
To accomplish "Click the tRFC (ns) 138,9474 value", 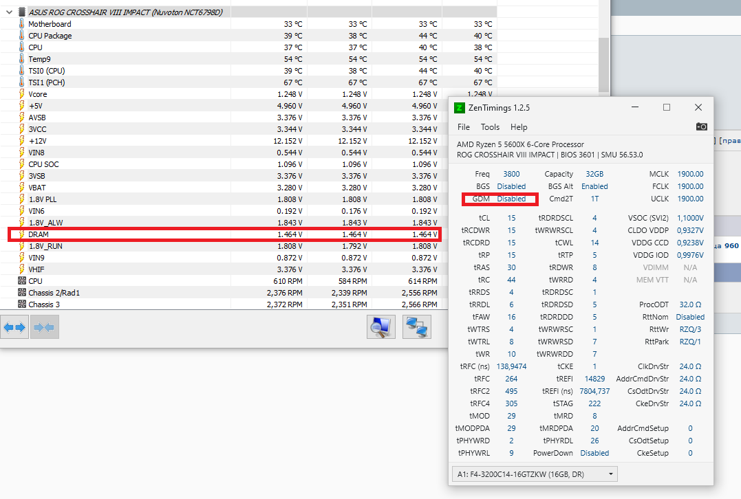I will [511, 366].
